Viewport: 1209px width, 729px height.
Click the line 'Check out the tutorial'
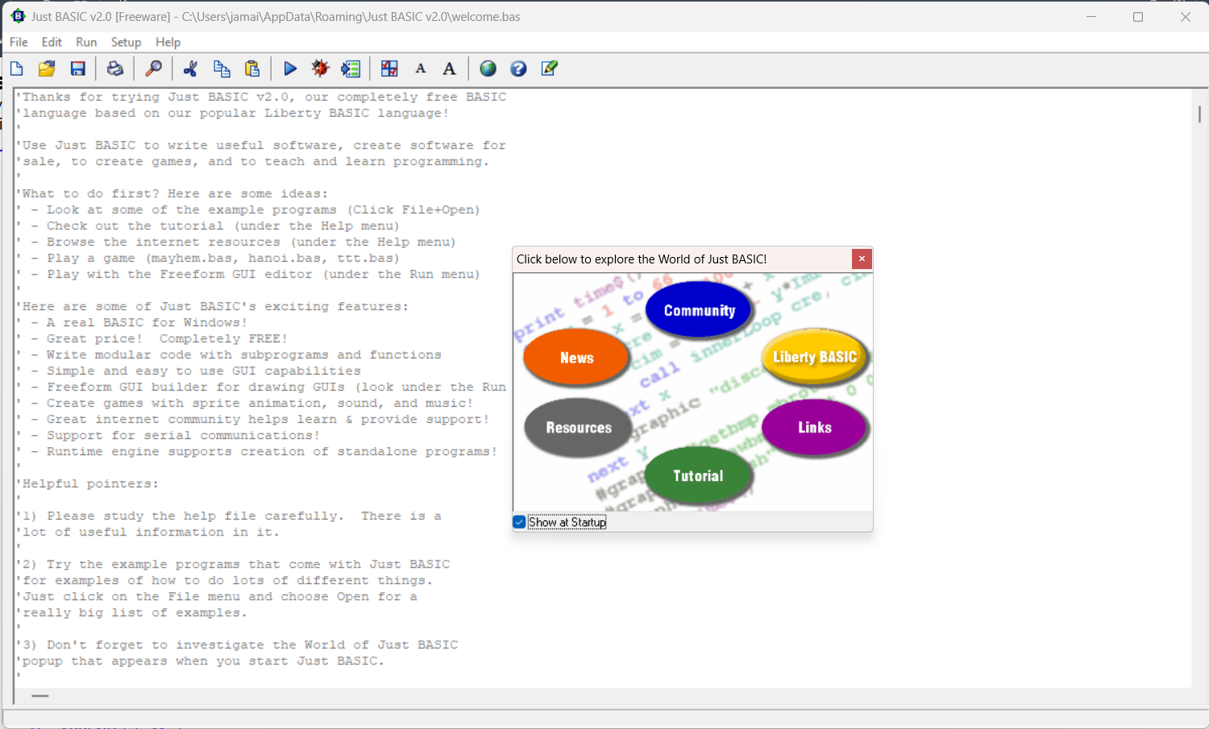coord(208,226)
